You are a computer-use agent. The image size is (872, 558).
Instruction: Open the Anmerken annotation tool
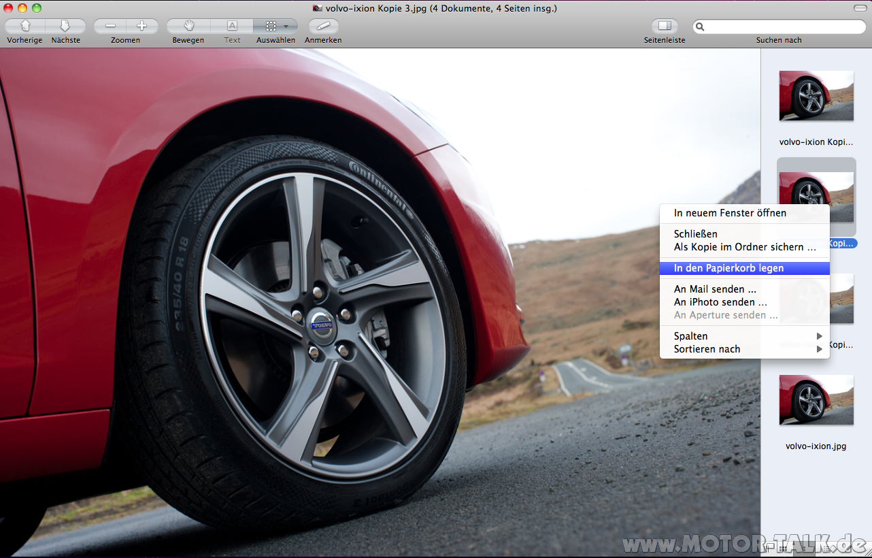(323, 26)
